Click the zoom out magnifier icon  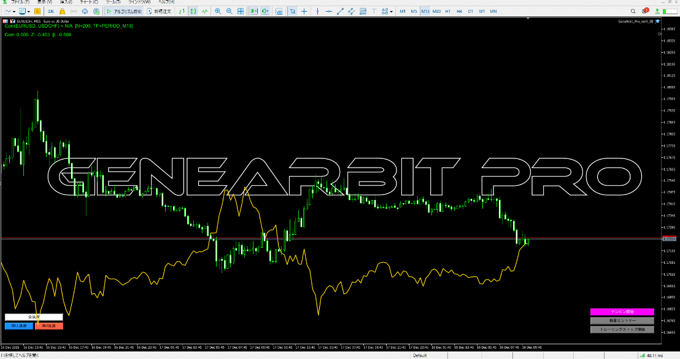tap(229, 11)
